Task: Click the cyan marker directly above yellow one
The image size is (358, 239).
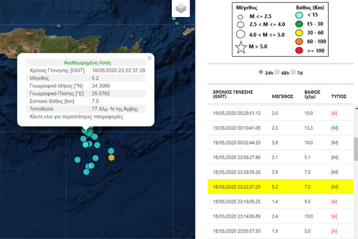Action: tap(111, 150)
